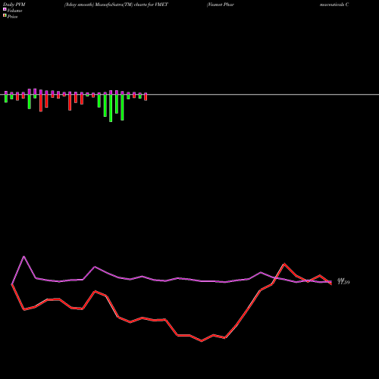
Task: Click the magenta Volume legend swatch
Action: pos(5,9)
